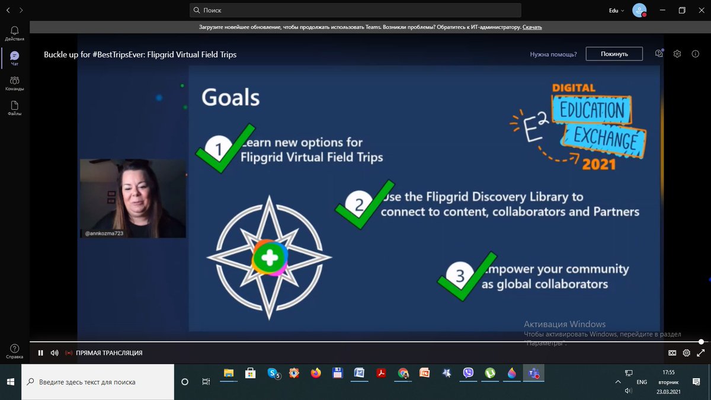Open Paint 3D drop icon in taskbar
711x400 pixels.
[513, 373]
